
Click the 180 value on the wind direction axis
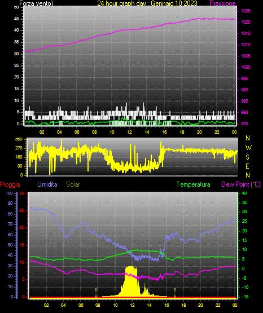tap(19, 157)
